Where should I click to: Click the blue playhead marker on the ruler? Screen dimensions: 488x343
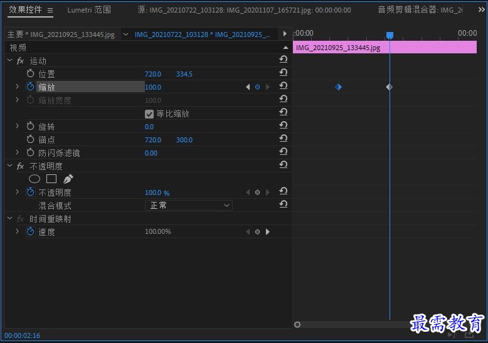pyautogui.click(x=390, y=35)
